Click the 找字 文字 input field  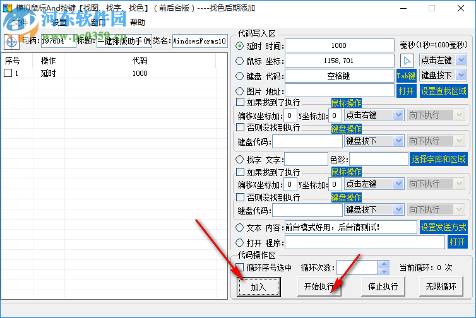point(306,159)
